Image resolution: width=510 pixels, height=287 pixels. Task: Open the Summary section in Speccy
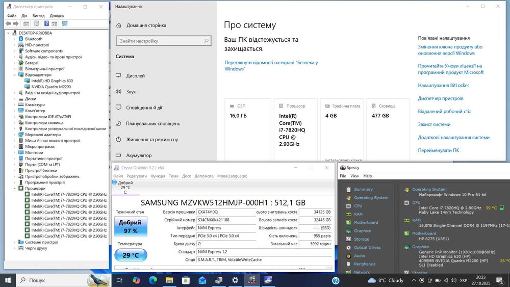pos(363,189)
